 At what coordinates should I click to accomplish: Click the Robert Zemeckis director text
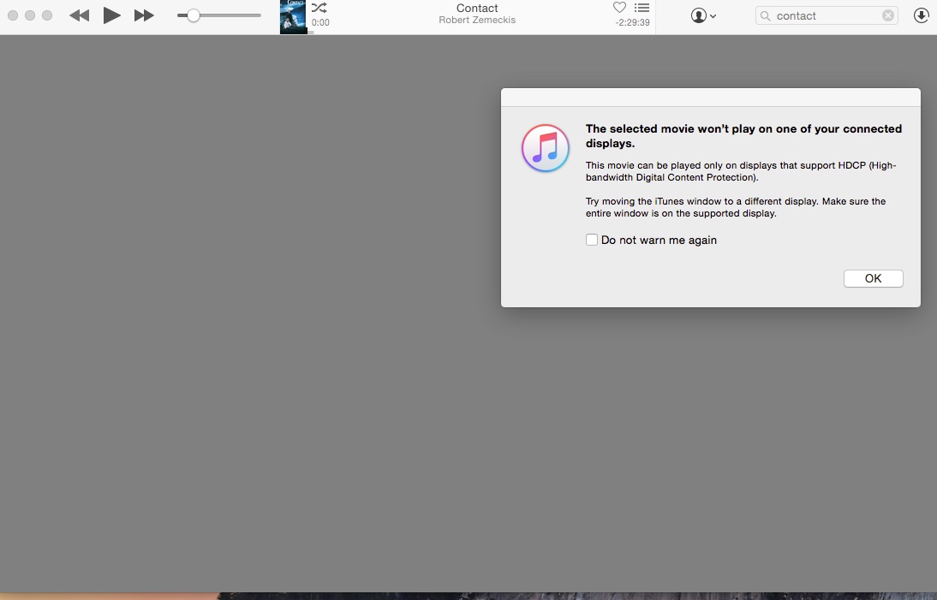pyautogui.click(x=477, y=21)
